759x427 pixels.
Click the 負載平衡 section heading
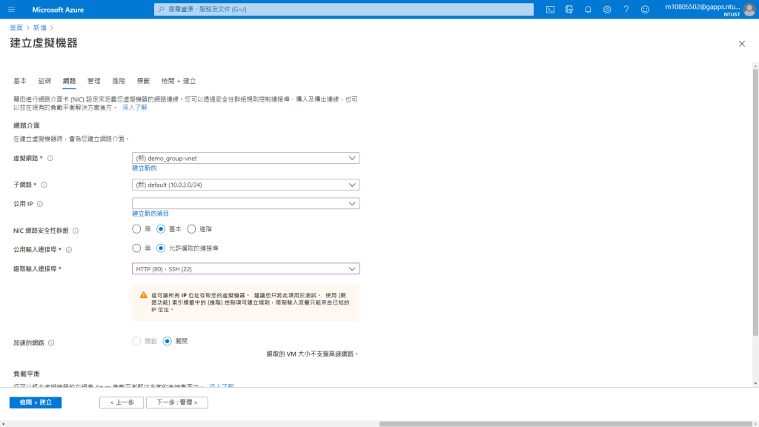click(27, 374)
